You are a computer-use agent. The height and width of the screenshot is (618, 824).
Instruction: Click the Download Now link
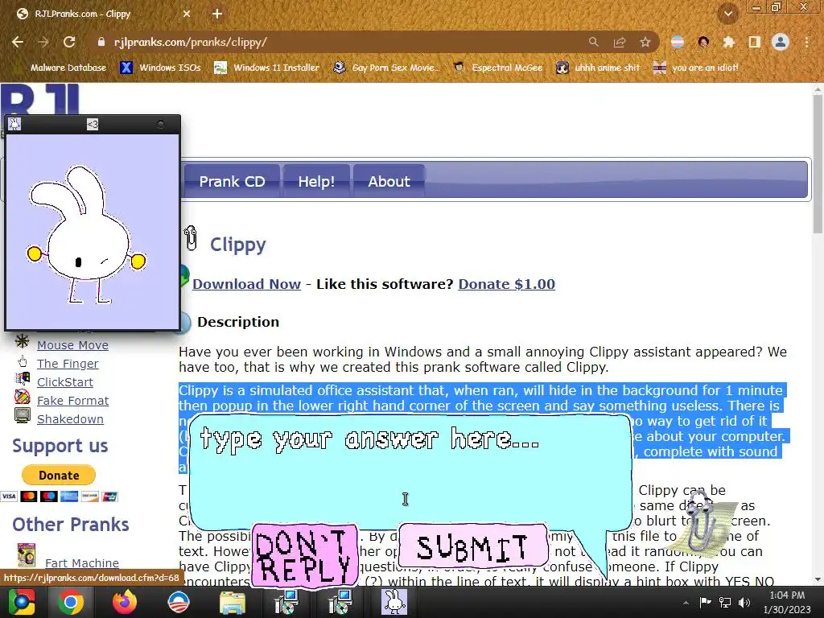pyautogui.click(x=246, y=284)
